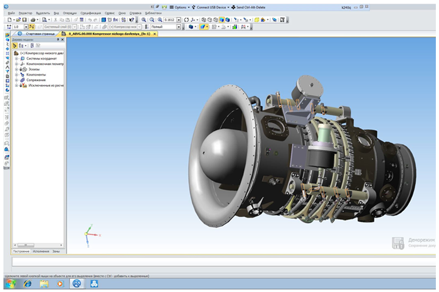
Task: Open the Библиотеки menu
Action: tap(154, 13)
